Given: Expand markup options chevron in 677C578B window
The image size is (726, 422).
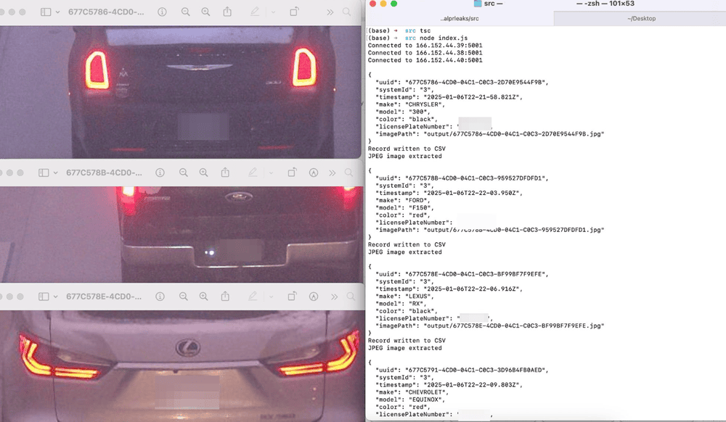Looking at the screenshot, I should coord(271,173).
